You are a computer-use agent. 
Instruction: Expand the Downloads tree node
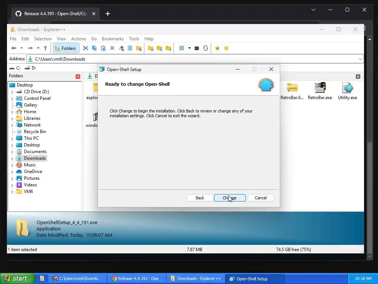pos(12,158)
